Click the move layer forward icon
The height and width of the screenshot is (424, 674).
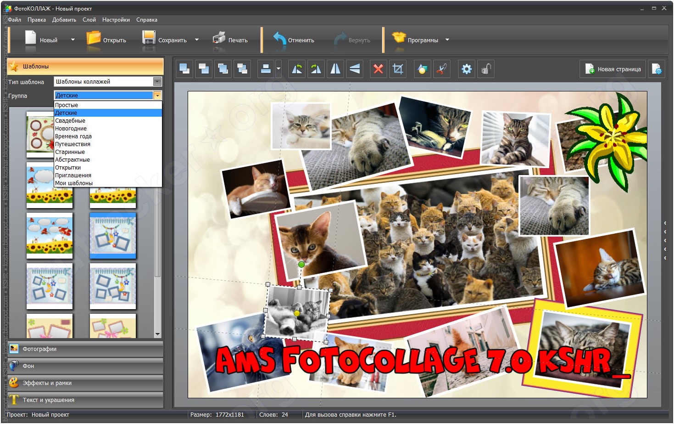click(x=223, y=69)
